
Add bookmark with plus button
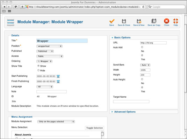coord(22,7)
